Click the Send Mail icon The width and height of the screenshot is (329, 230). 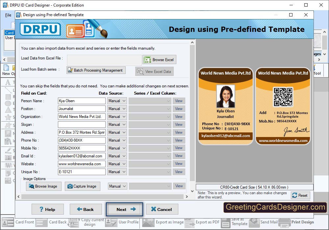pyautogui.click(x=254, y=223)
